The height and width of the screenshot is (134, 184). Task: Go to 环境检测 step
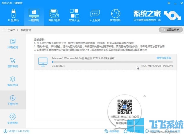13,44
